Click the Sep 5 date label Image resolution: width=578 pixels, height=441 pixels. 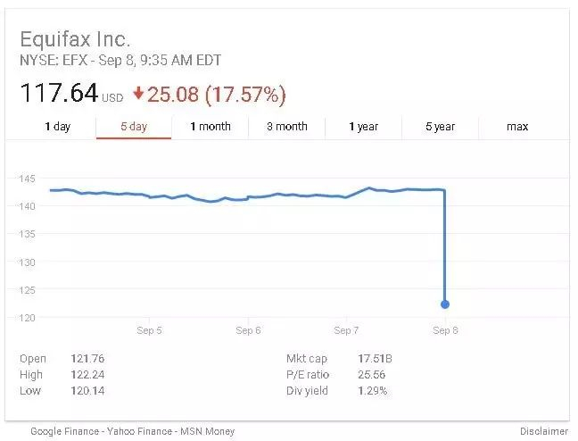pos(149,330)
